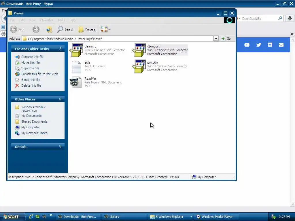295x221 pixels.
Task: Open the Tools menu
Action: [61, 20]
